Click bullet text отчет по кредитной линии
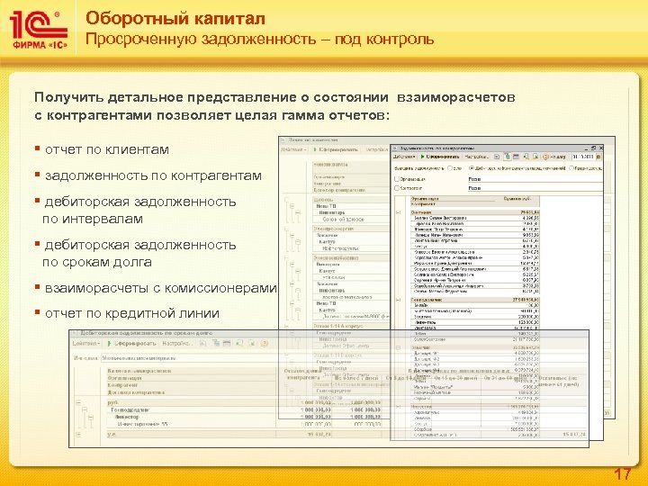This screenshot has height=486, width=648. [132, 313]
